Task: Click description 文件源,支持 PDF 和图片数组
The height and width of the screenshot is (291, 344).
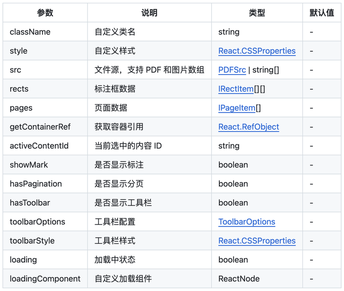Action: click(x=150, y=70)
